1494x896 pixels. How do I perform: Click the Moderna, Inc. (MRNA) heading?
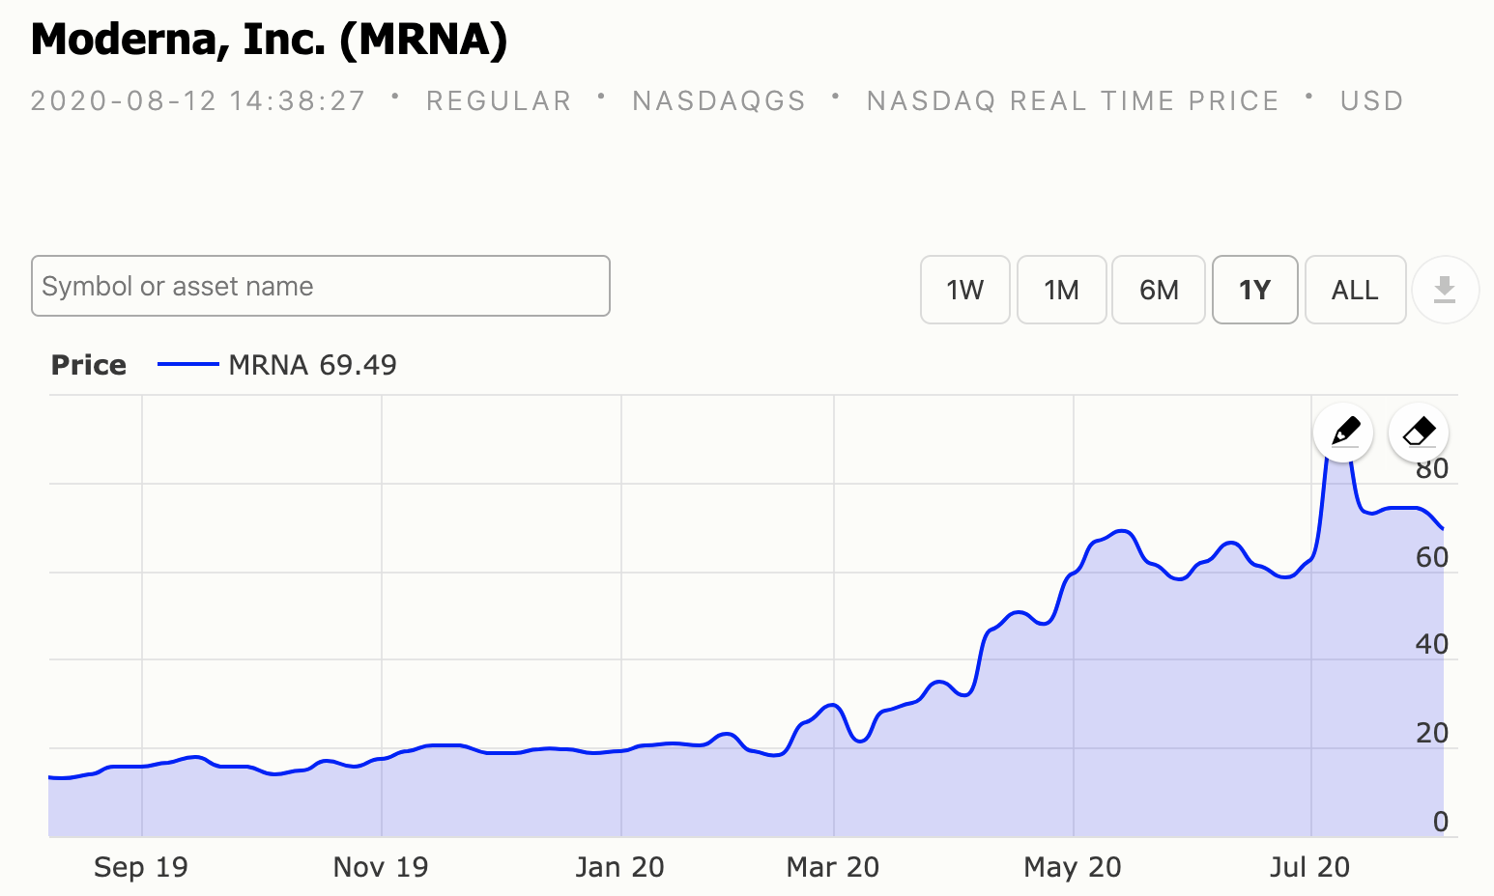click(270, 40)
